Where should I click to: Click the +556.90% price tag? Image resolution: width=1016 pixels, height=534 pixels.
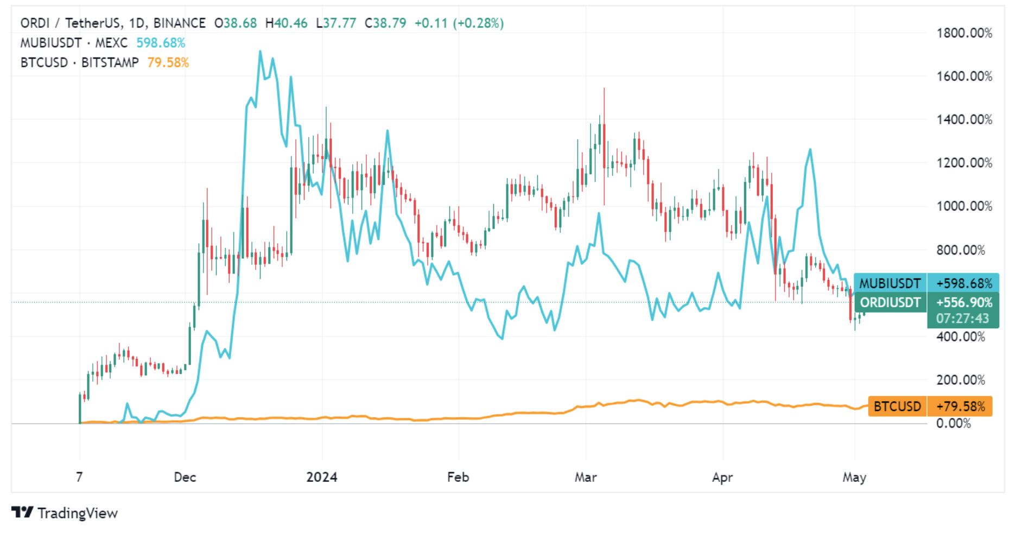(963, 302)
